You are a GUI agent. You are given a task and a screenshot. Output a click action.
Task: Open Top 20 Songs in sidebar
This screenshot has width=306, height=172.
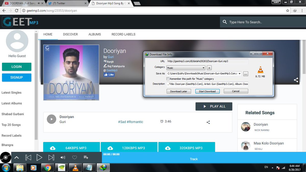pos(11,125)
